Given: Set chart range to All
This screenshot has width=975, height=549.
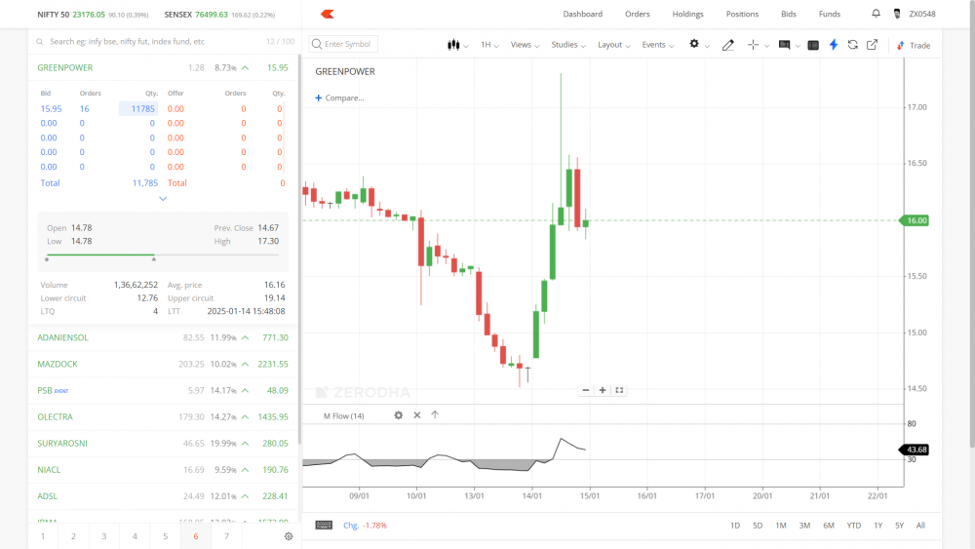Looking at the screenshot, I should (920, 526).
